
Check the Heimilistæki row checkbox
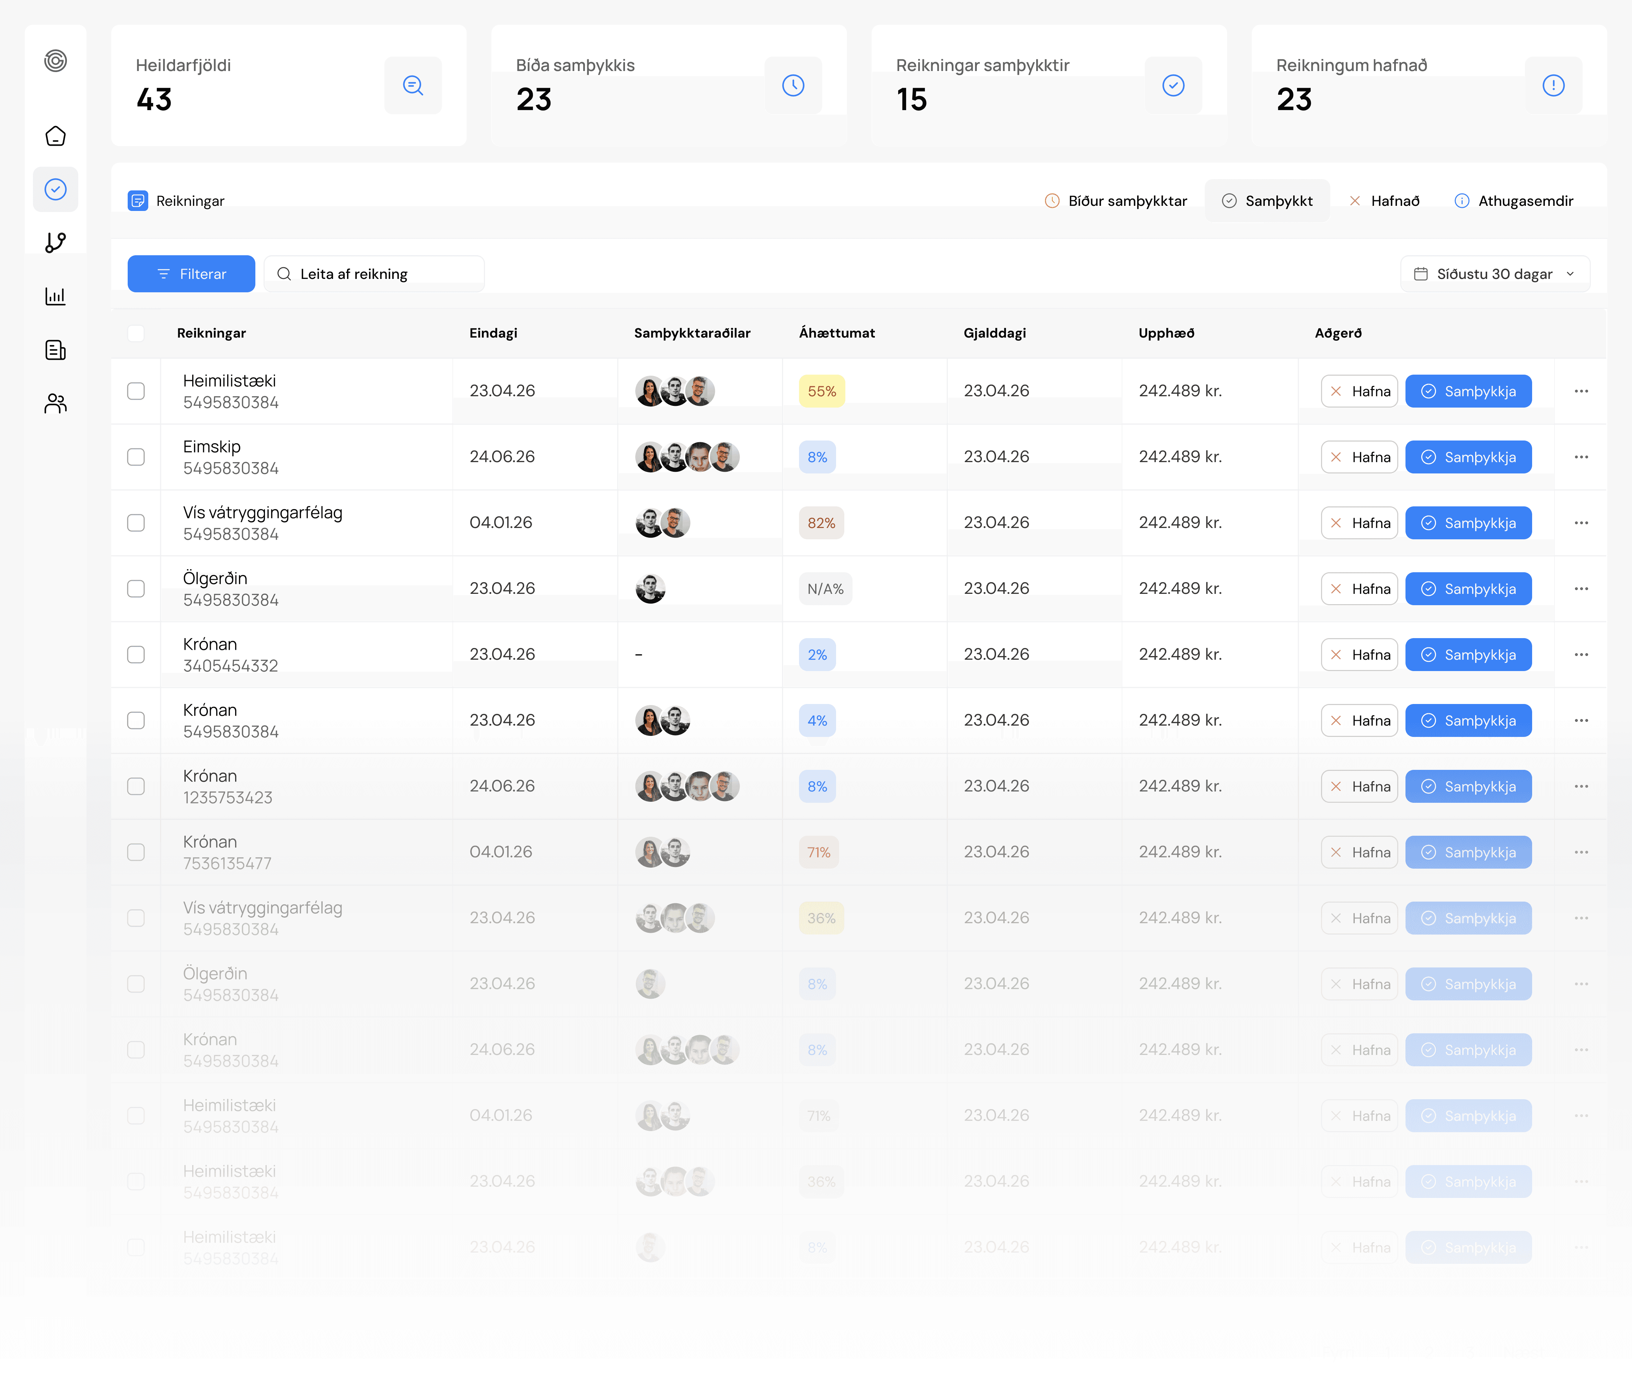point(136,391)
